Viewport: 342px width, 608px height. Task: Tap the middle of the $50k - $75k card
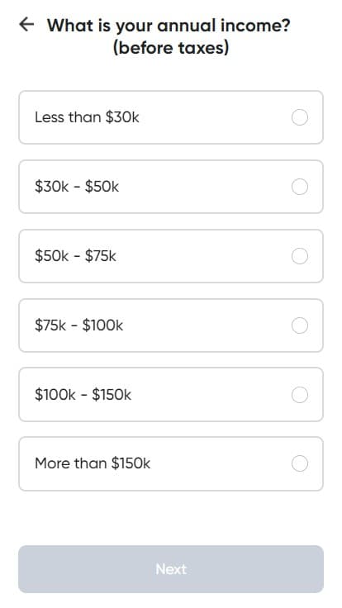tap(171, 256)
